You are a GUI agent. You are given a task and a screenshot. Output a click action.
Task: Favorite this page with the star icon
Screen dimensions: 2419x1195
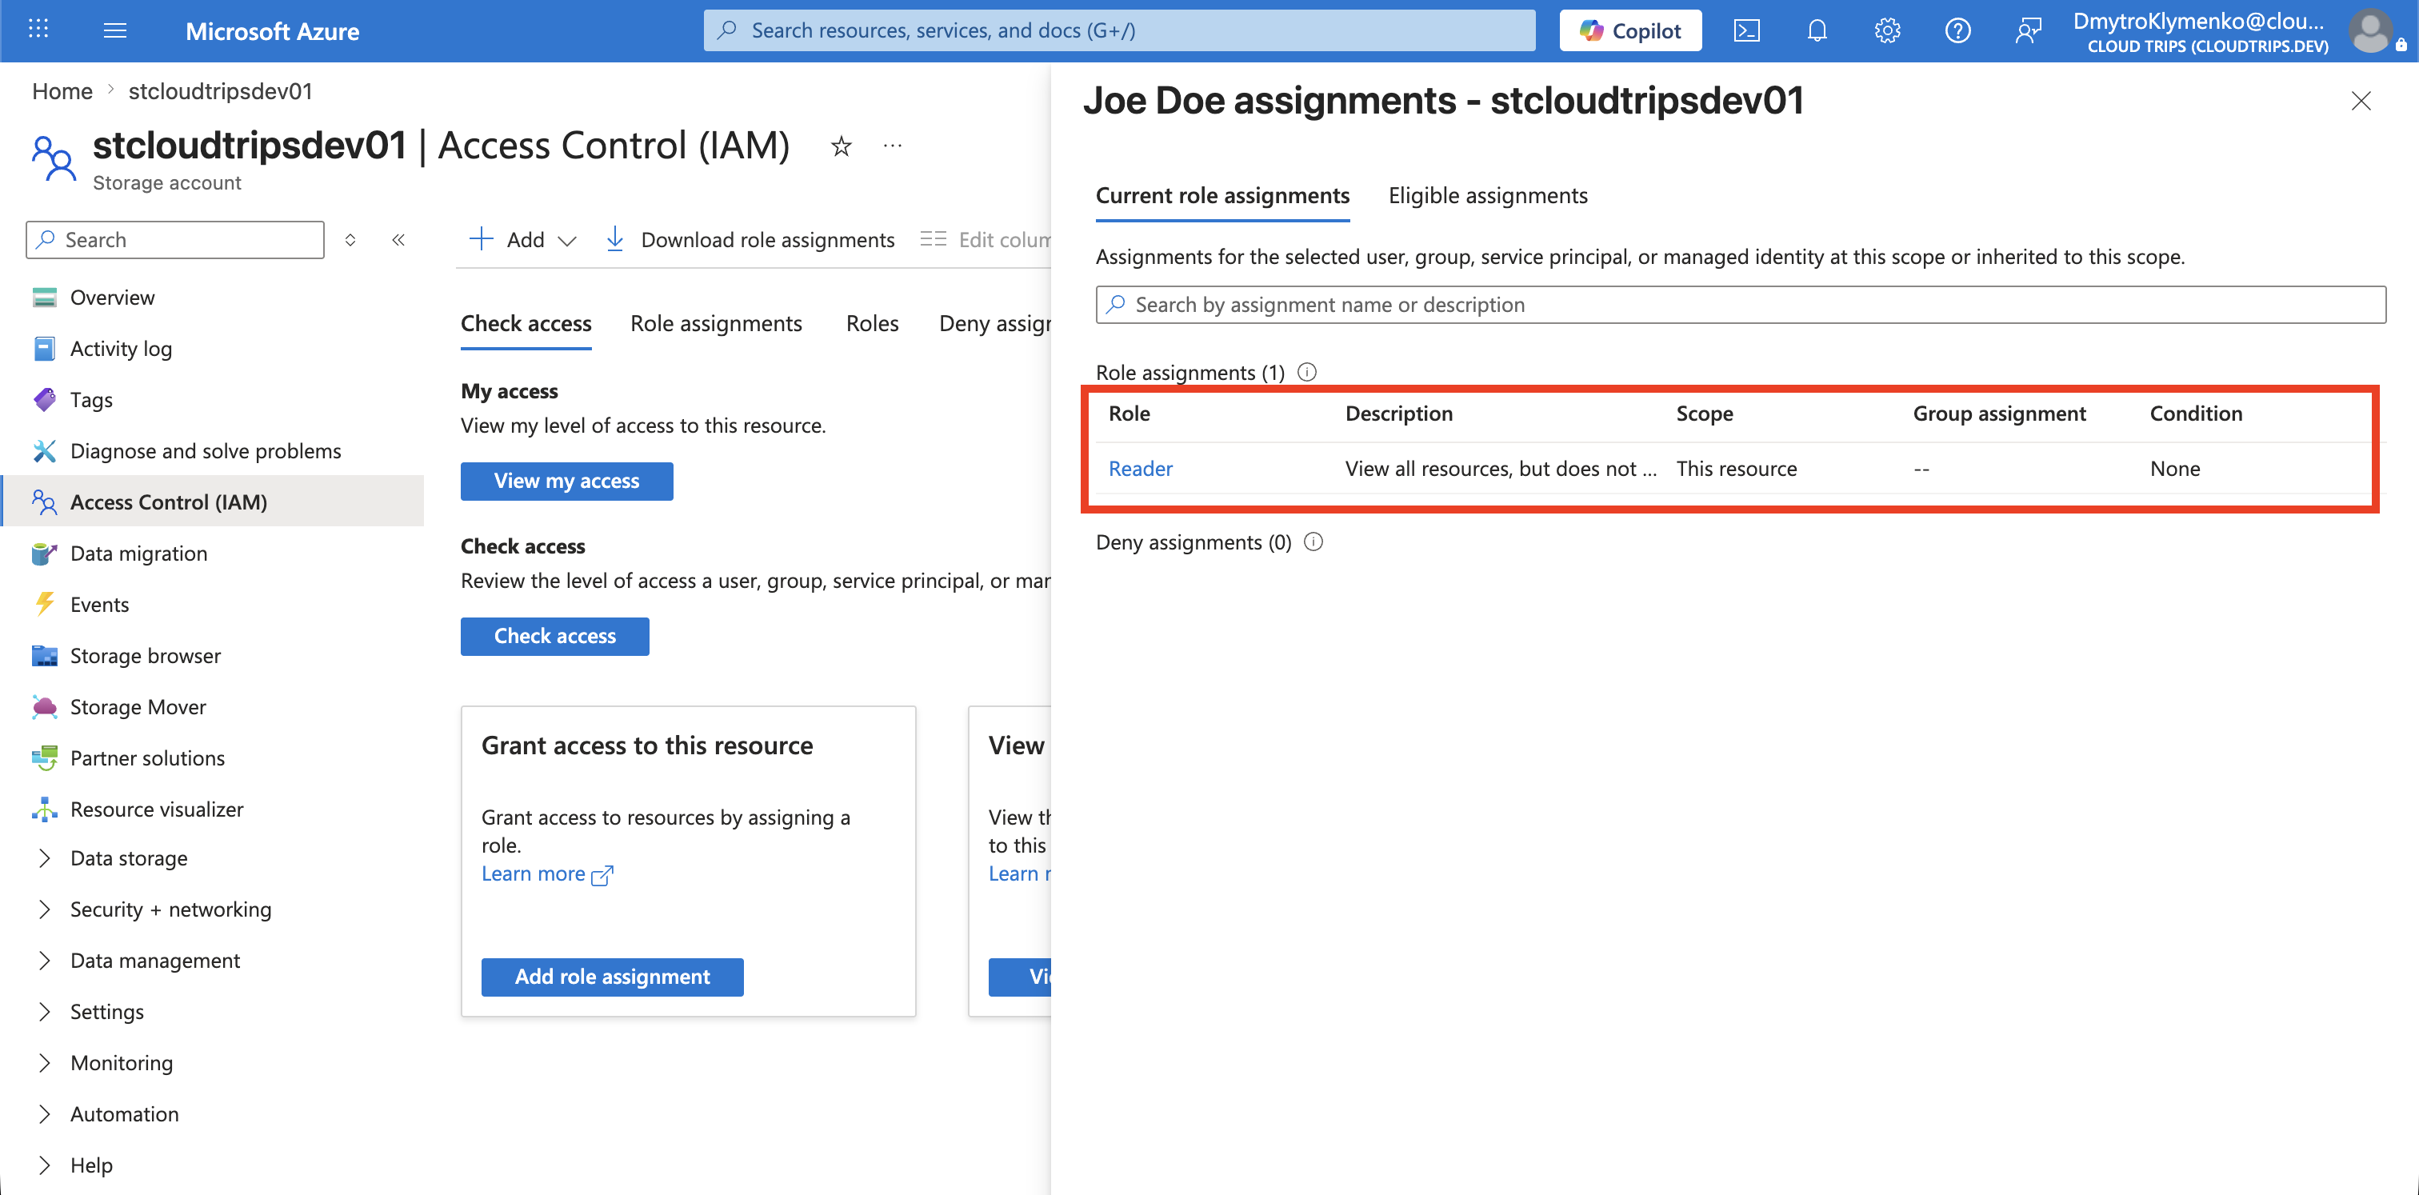(842, 146)
